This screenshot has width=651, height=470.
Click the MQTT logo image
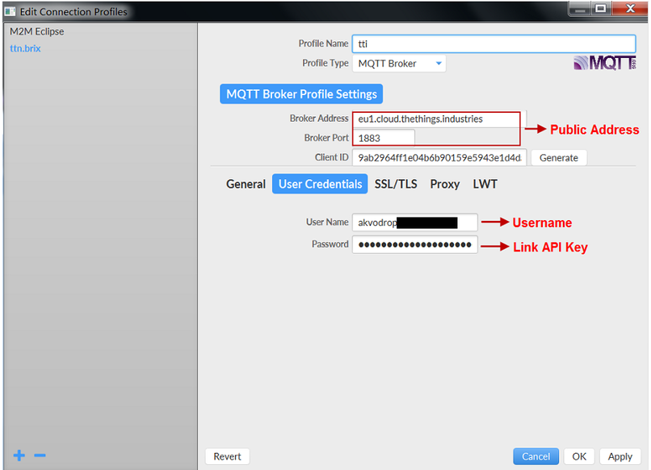pyautogui.click(x=605, y=63)
